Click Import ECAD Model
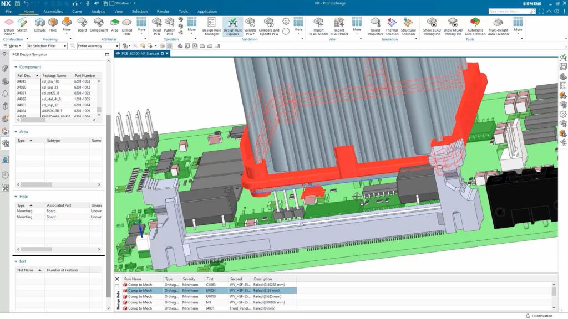Image resolution: width=568 pixels, height=319 pixels. 319,26
